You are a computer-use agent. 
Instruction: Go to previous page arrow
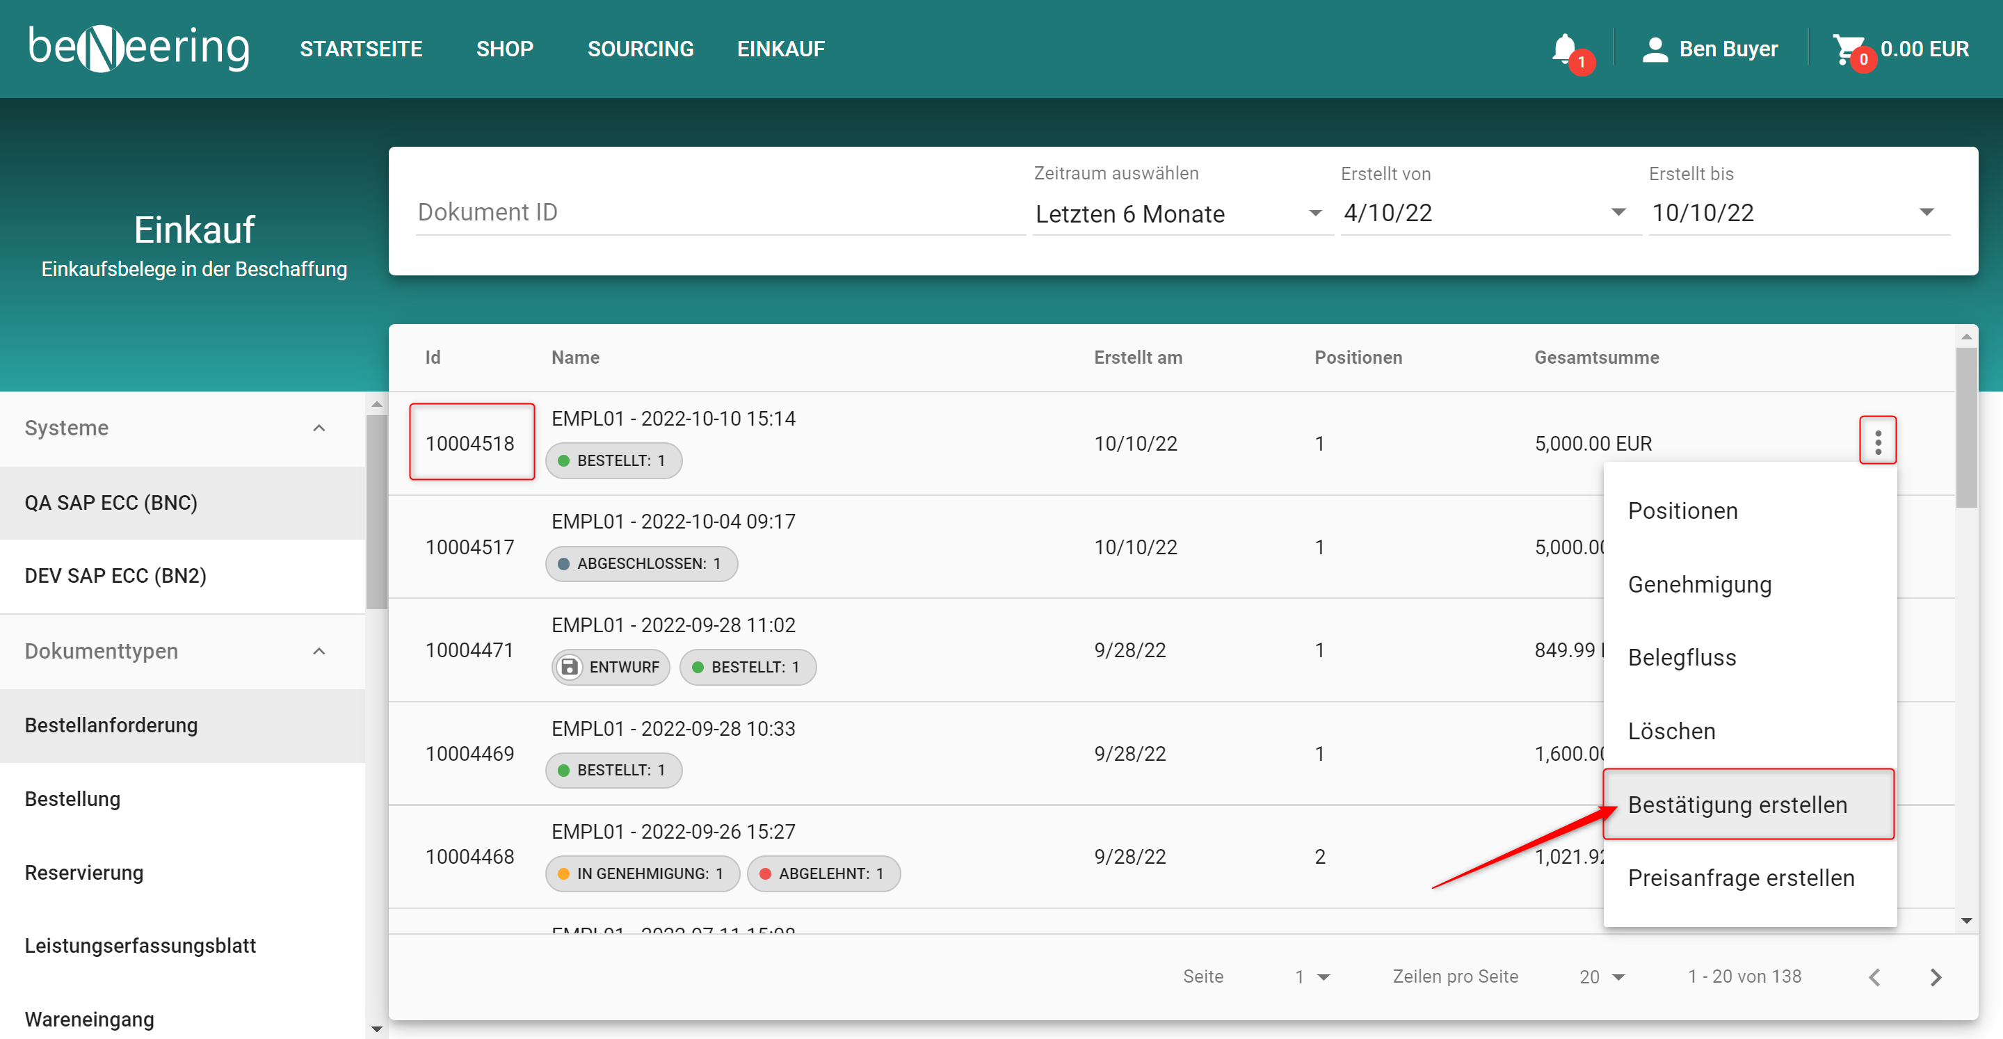pyautogui.click(x=1874, y=977)
